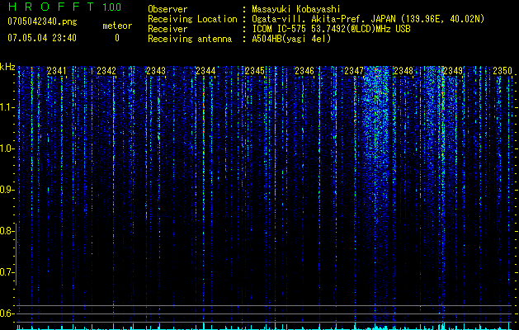Click the 2343 time marker

(x=156, y=71)
